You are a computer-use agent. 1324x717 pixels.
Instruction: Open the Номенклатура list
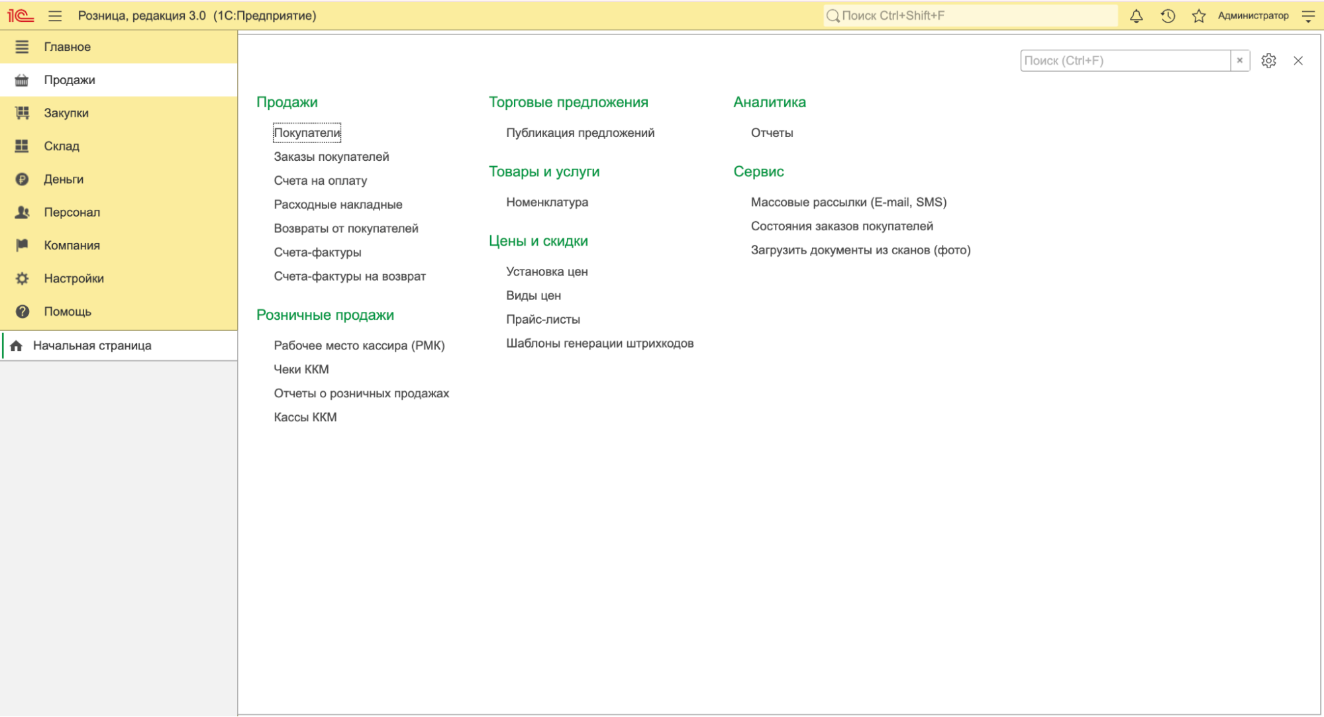[546, 203]
